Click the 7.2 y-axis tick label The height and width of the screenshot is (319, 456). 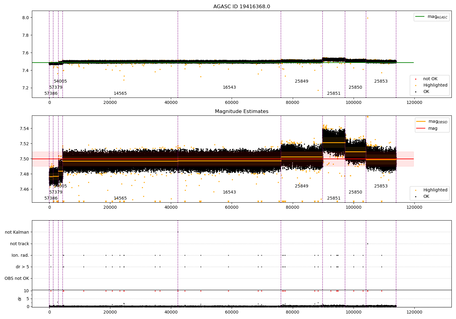[26, 88]
